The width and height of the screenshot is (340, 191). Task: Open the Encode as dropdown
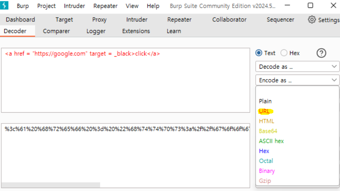point(297,80)
